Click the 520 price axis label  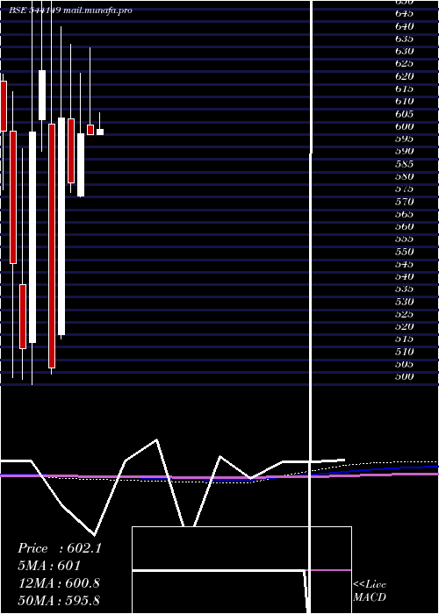(404, 326)
